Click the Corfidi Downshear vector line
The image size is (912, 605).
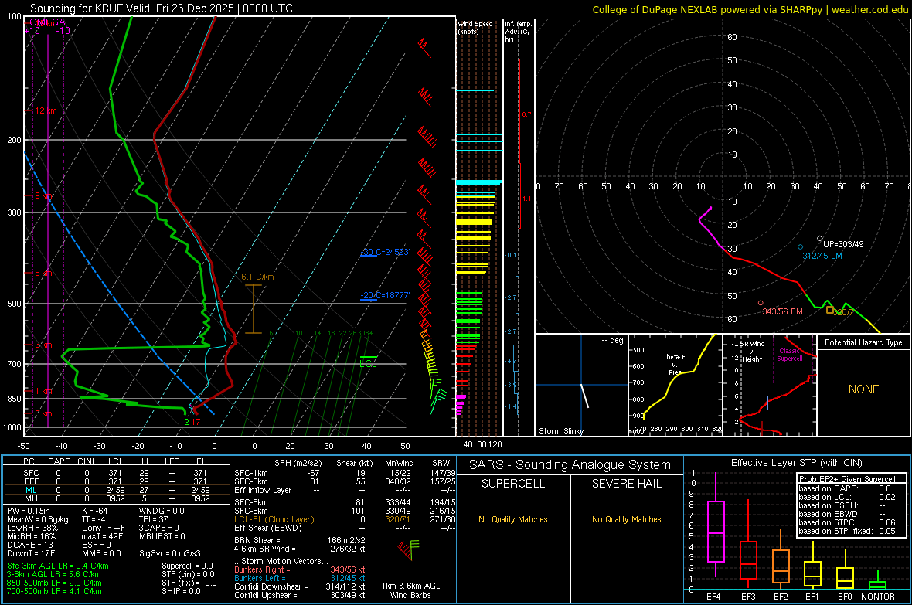tap(300, 586)
